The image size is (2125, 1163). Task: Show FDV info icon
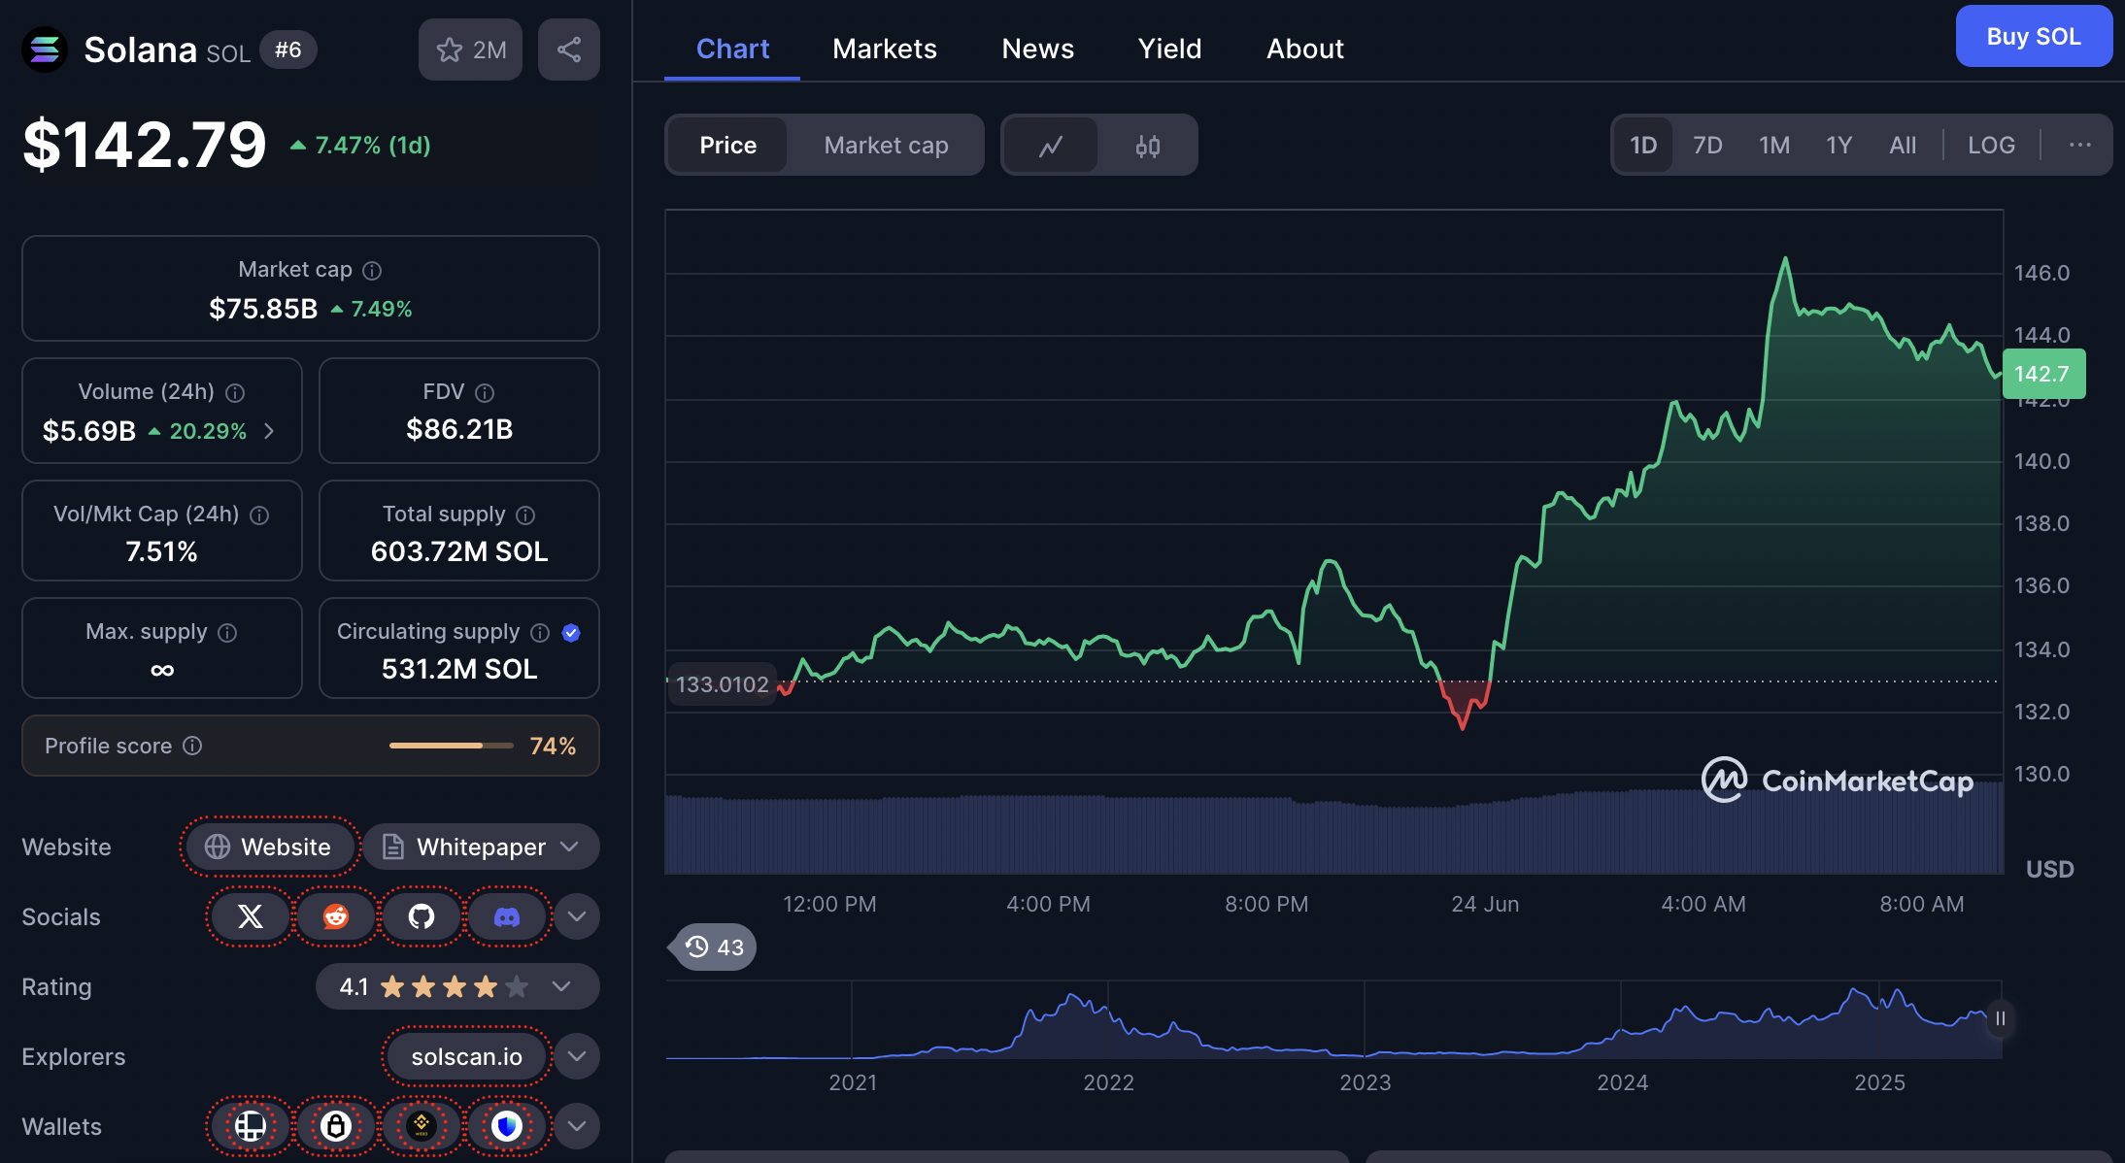[485, 393]
